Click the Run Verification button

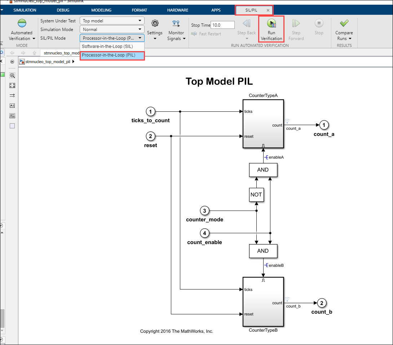click(x=271, y=29)
